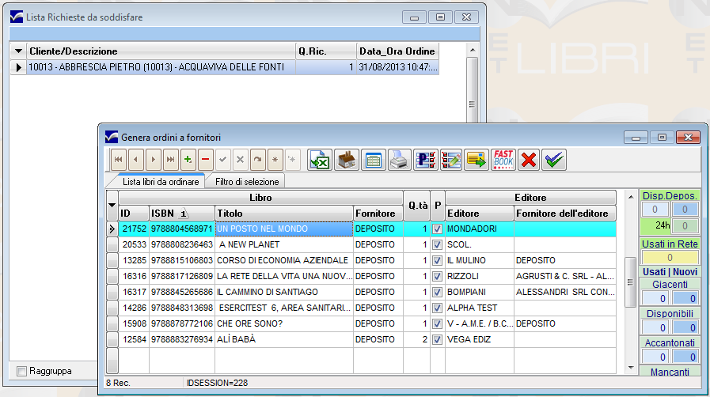710x397 pixels.
Task: Open the green table grid icon
Action: [x=373, y=160]
